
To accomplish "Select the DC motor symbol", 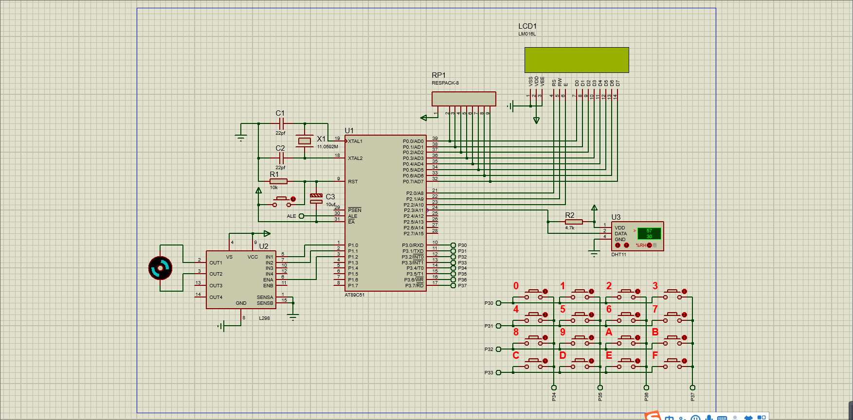I will pyautogui.click(x=161, y=268).
